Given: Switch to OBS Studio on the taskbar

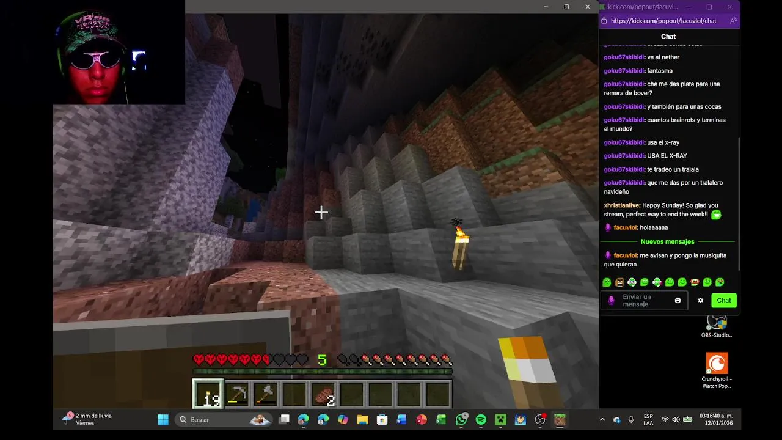Looking at the screenshot, I should click(540, 420).
